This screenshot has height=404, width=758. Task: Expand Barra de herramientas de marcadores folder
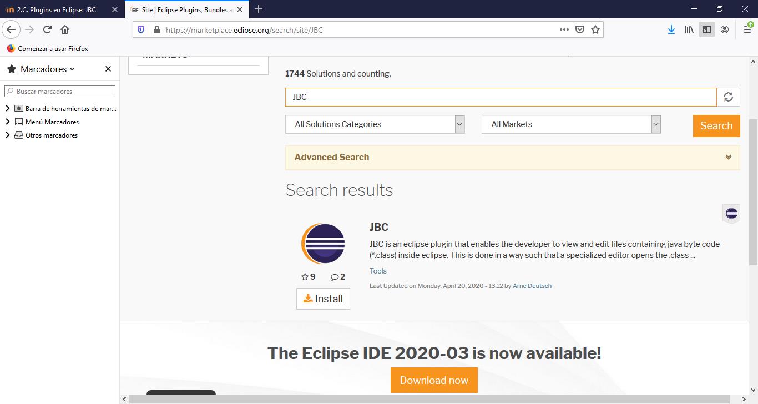coord(7,108)
